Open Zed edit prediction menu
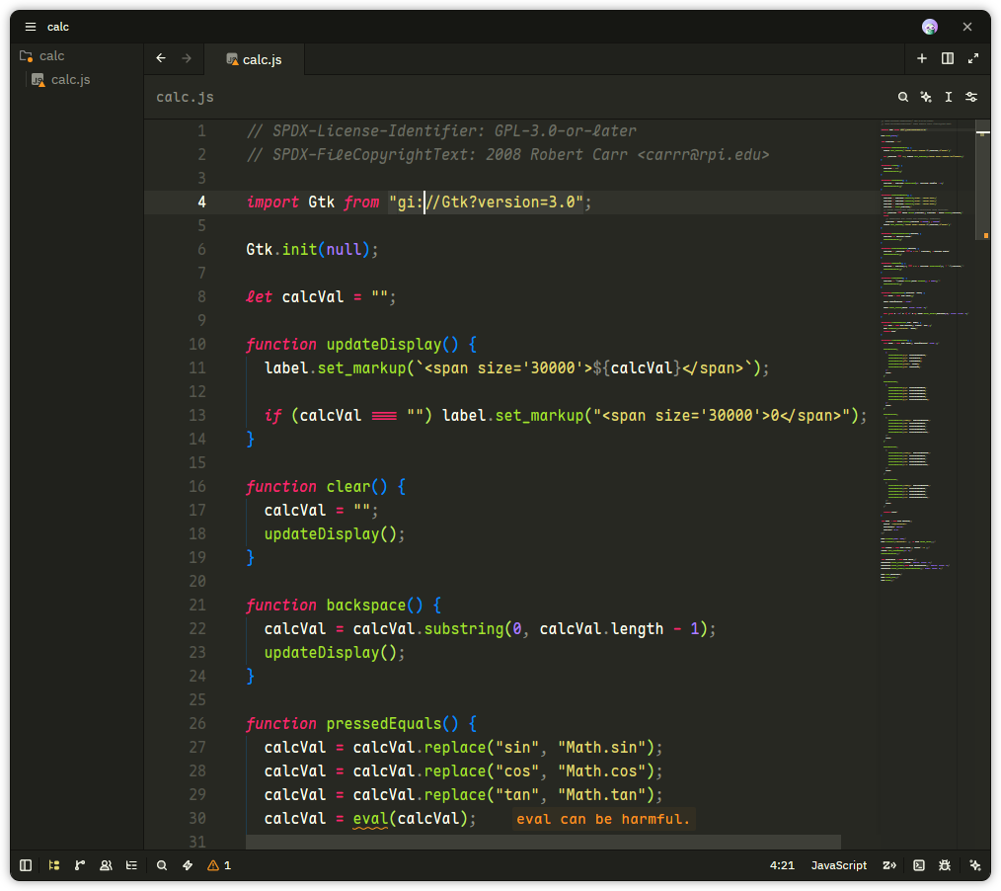Viewport: 1001px width, 891px height. 889,865
